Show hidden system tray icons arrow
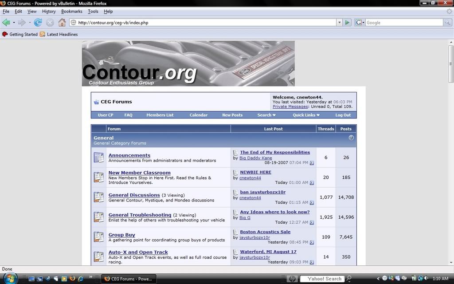 click(378, 279)
